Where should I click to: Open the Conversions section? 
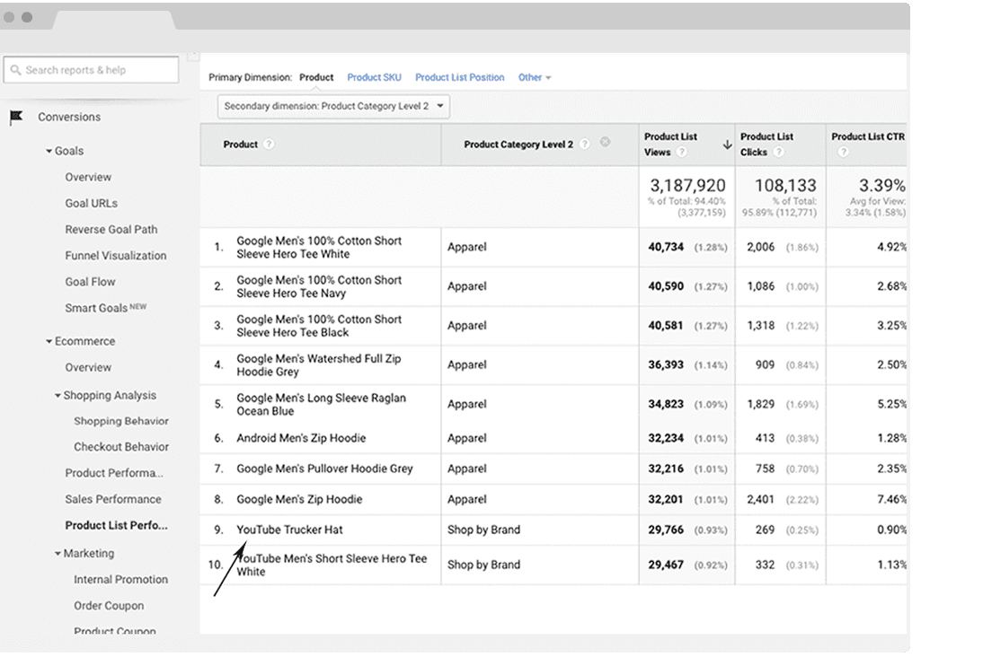69,117
